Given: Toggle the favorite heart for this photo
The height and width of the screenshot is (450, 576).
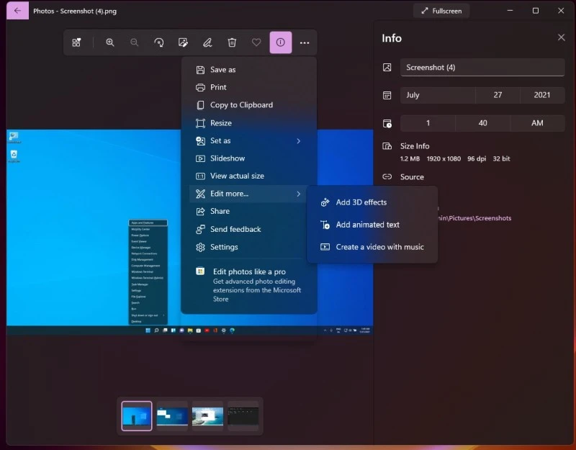Looking at the screenshot, I should click(256, 42).
